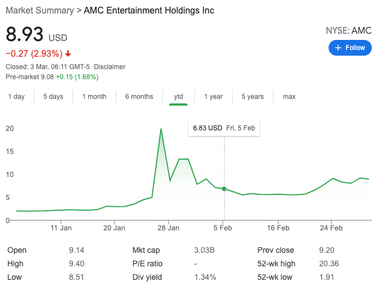Switch chart to 5 days range
This screenshot has width=378, height=286.
tap(53, 97)
